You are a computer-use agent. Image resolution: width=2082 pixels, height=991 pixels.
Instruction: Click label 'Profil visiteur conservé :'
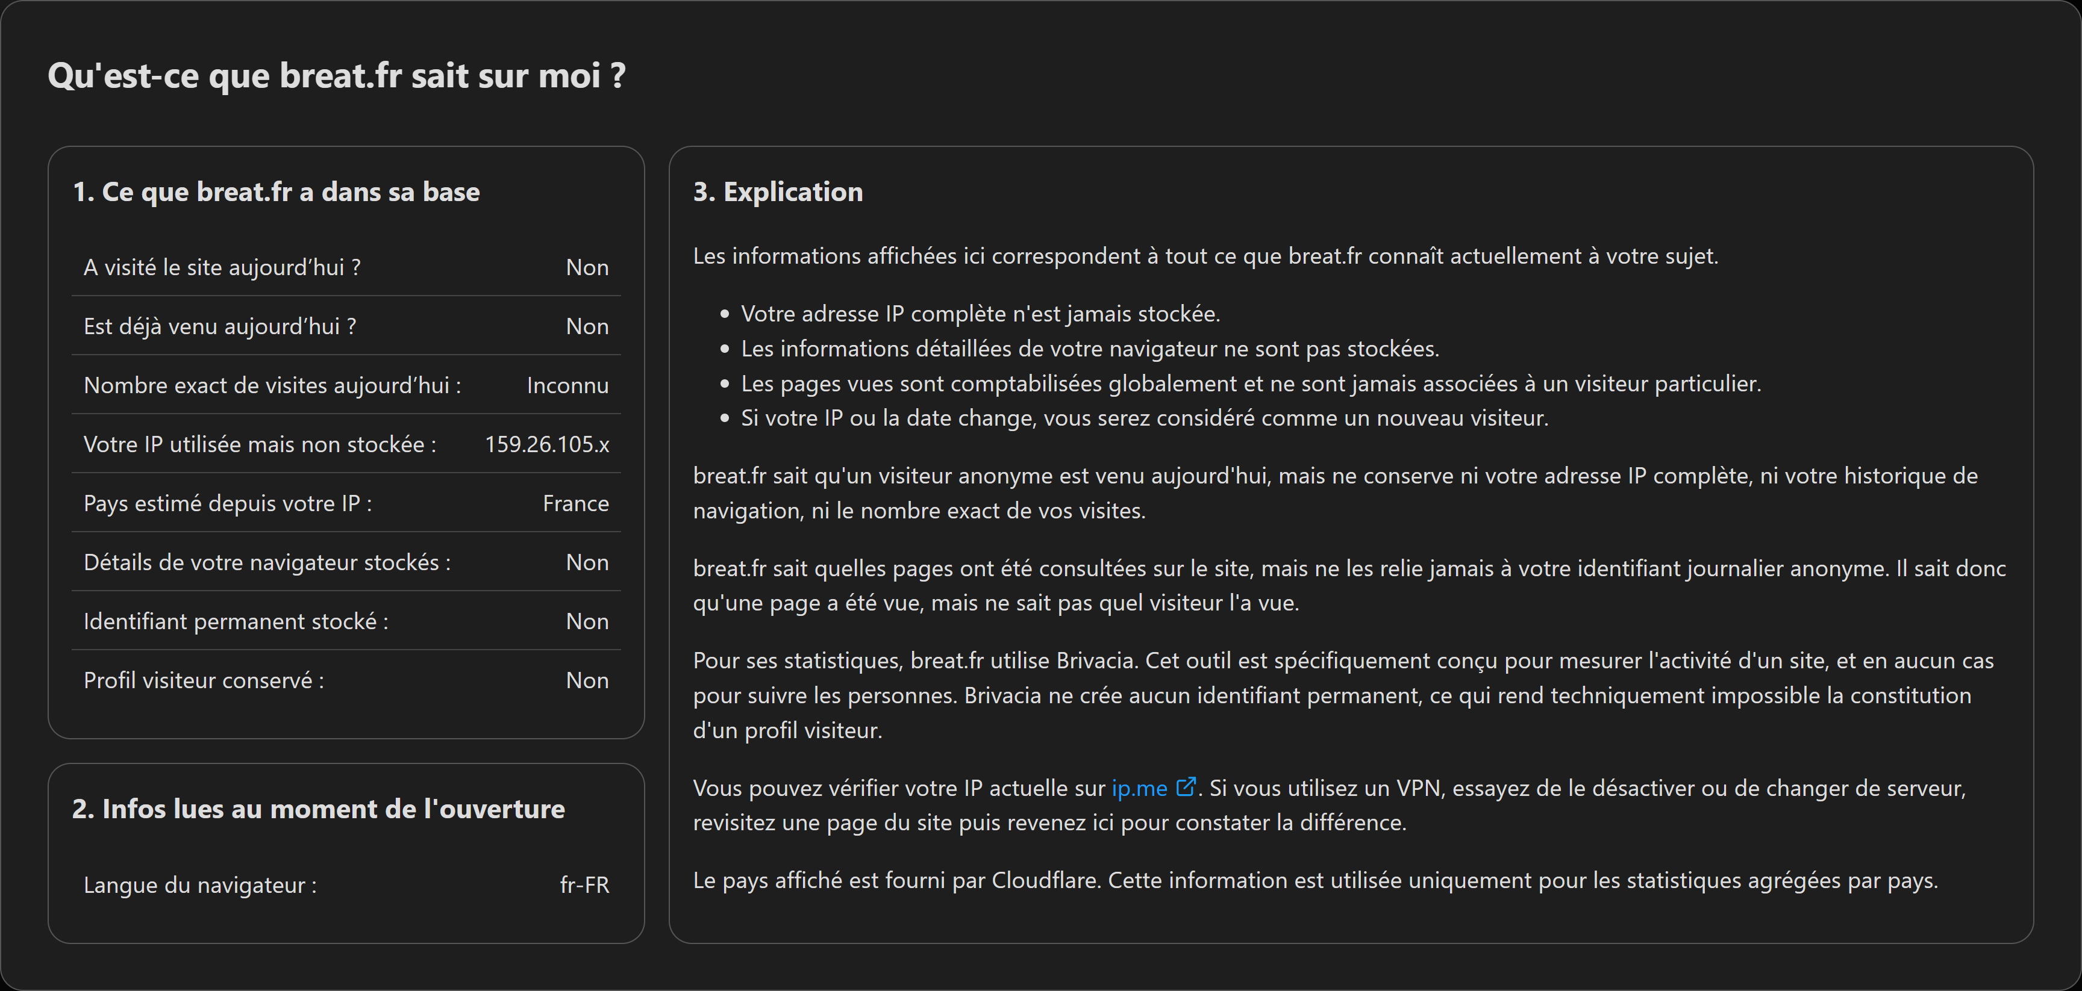click(x=204, y=680)
